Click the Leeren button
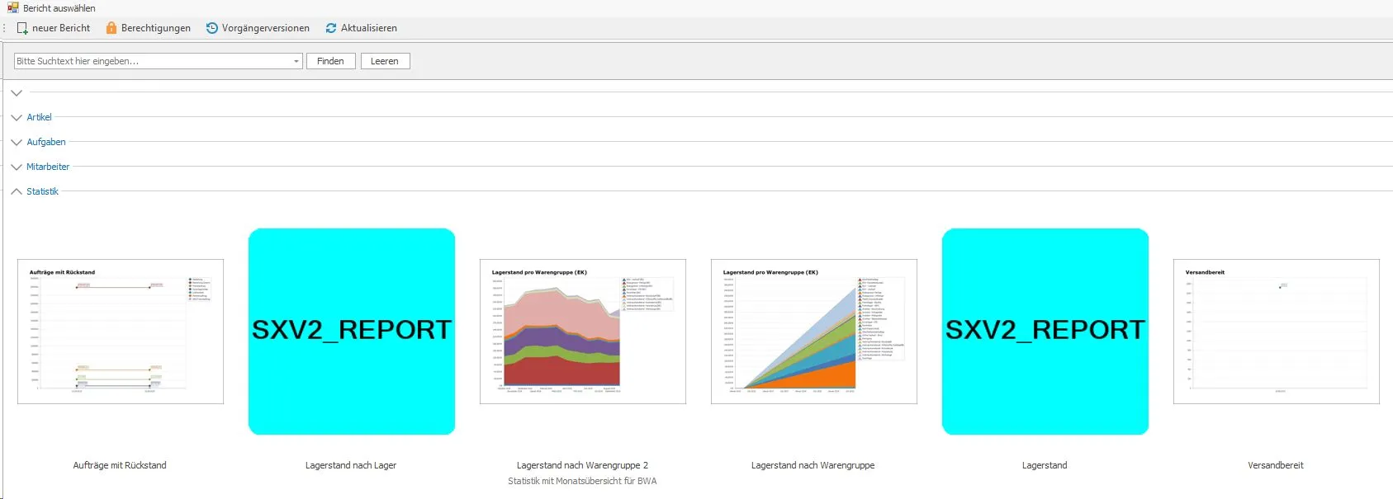Viewport: 1393px width, 499px height. coord(385,61)
